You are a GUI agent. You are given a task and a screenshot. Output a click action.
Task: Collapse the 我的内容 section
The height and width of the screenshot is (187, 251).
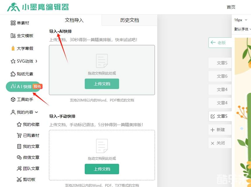(37, 112)
